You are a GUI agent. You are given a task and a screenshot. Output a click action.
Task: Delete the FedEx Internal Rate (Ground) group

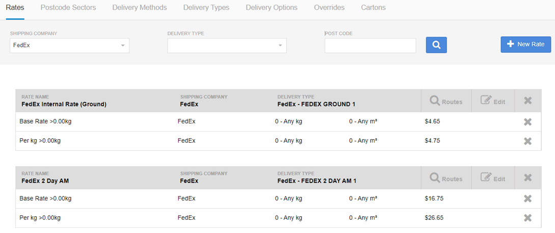(x=528, y=101)
